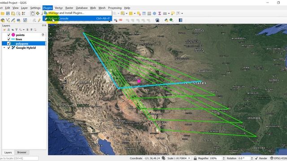Open the Style Manager icon
This screenshot has height=161, width=287.
pyautogui.click(x=23, y=13)
